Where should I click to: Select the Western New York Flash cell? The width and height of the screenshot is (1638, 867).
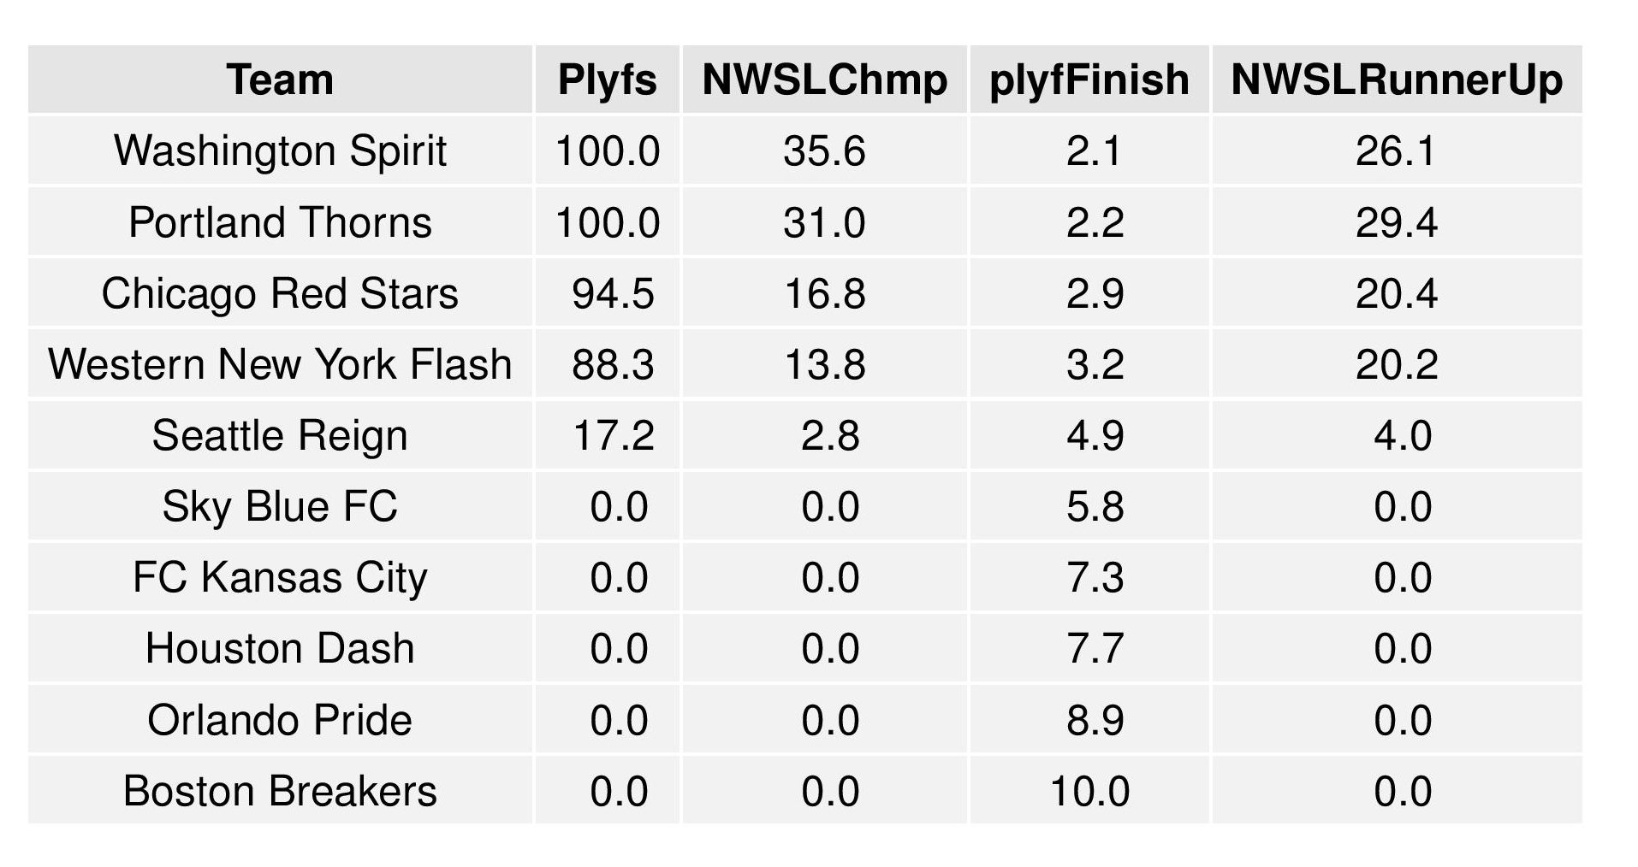pyautogui.click(x=280, y=364)
